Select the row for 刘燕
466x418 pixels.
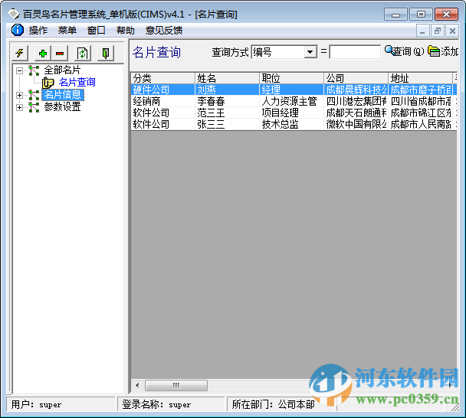294,90
